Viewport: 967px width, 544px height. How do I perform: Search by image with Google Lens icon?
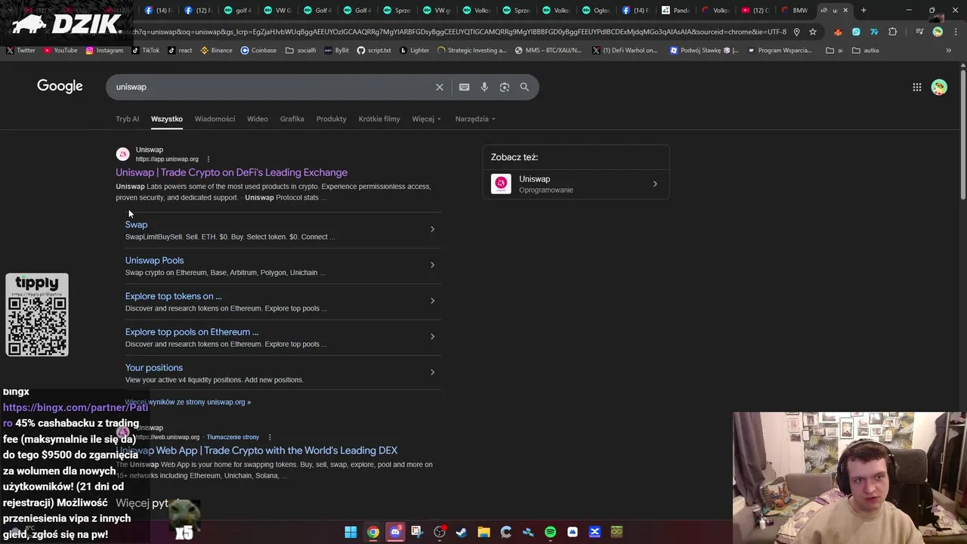click(504, 87)
